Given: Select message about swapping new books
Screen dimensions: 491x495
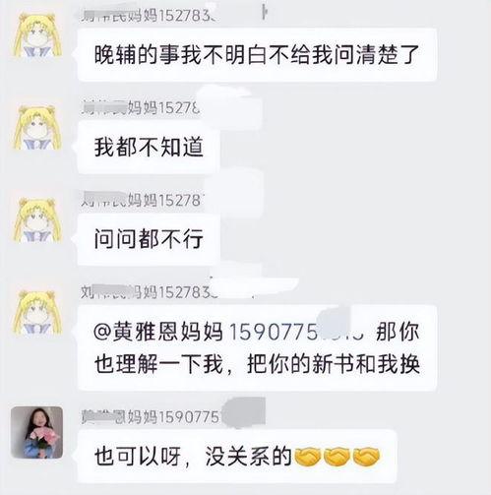Looking at the screenshot, I should pos(257,347).
